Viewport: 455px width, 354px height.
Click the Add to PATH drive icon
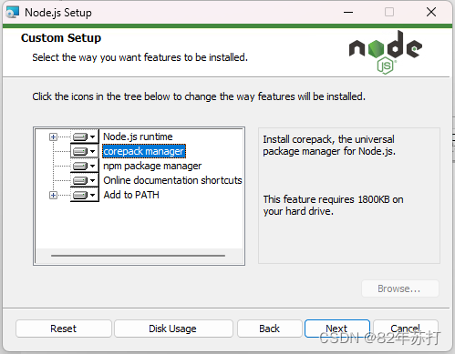click(x=80, y=195)
